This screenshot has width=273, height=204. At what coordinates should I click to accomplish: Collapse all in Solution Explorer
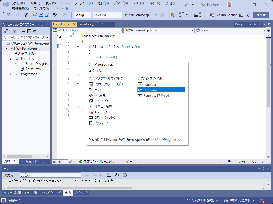click(x=29, y=31)
